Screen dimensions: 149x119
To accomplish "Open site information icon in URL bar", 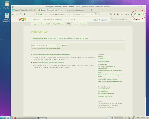I will click(x=36, y=14).
